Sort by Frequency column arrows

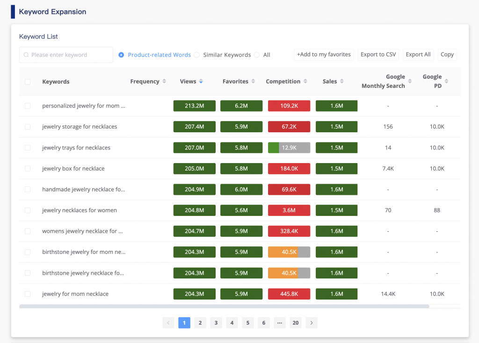164,81
